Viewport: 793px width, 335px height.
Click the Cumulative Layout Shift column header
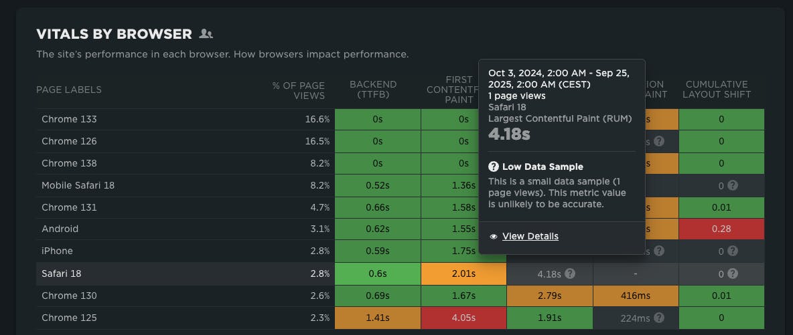717,90
